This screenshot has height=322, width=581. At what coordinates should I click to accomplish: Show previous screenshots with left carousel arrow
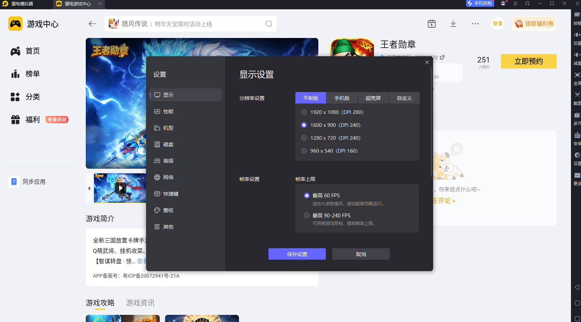coord(89,188)
